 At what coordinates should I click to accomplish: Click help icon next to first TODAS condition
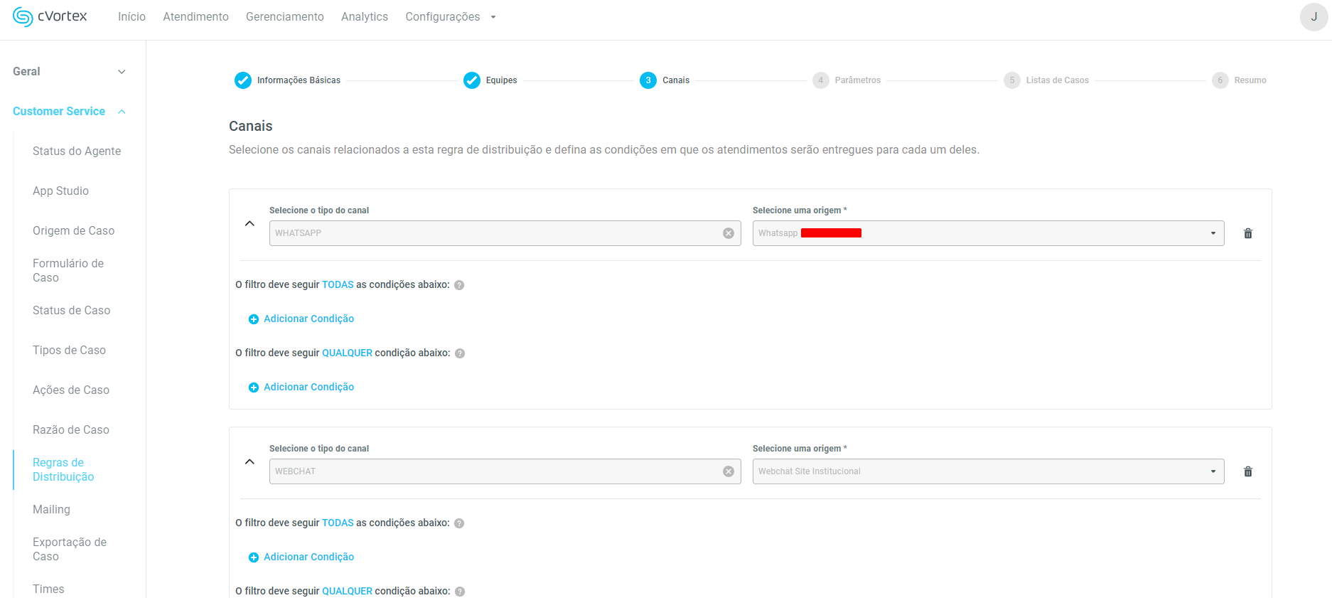tap(459, 285)
